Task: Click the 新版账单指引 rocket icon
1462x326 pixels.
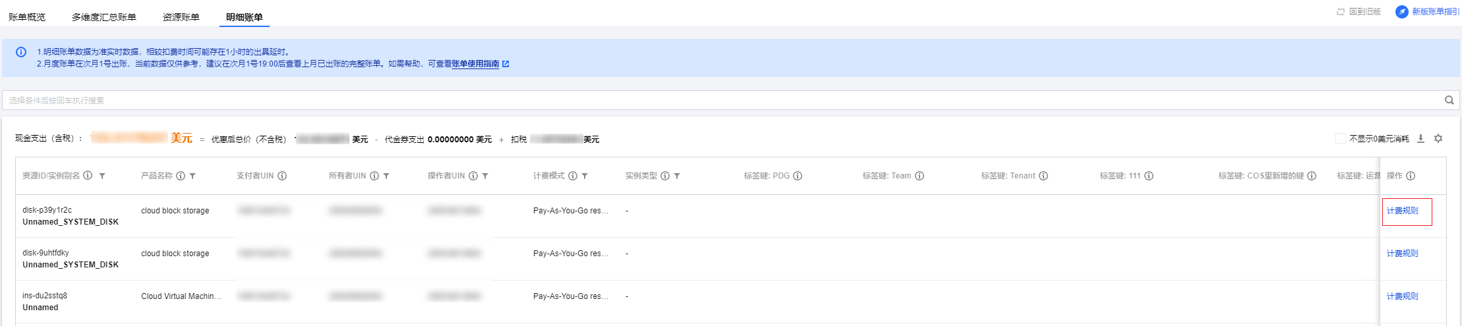Action: coord(1401,12)
